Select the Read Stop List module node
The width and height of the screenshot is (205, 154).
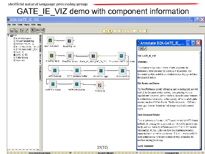click(x=69, y=41)
